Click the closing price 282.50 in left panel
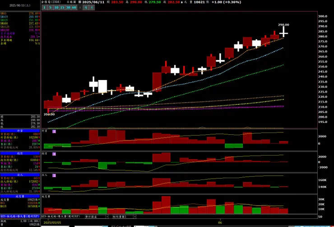The image size is (334, 227). coord(35,127)
